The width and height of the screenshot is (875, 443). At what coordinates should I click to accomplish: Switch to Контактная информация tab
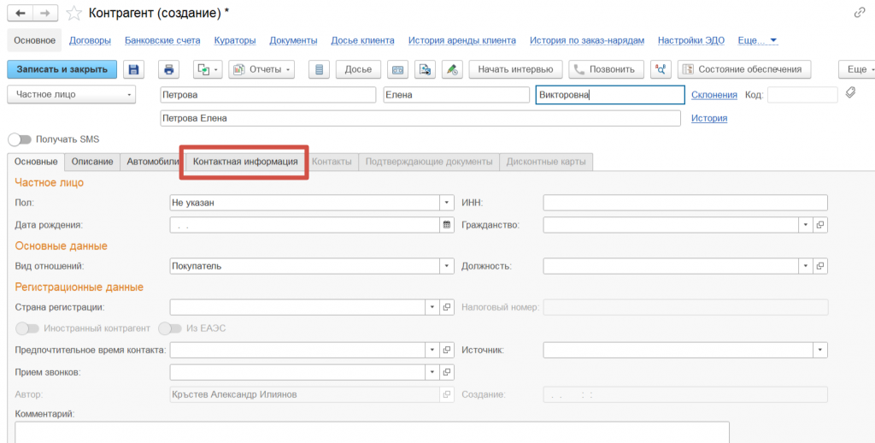pos(244,161)
